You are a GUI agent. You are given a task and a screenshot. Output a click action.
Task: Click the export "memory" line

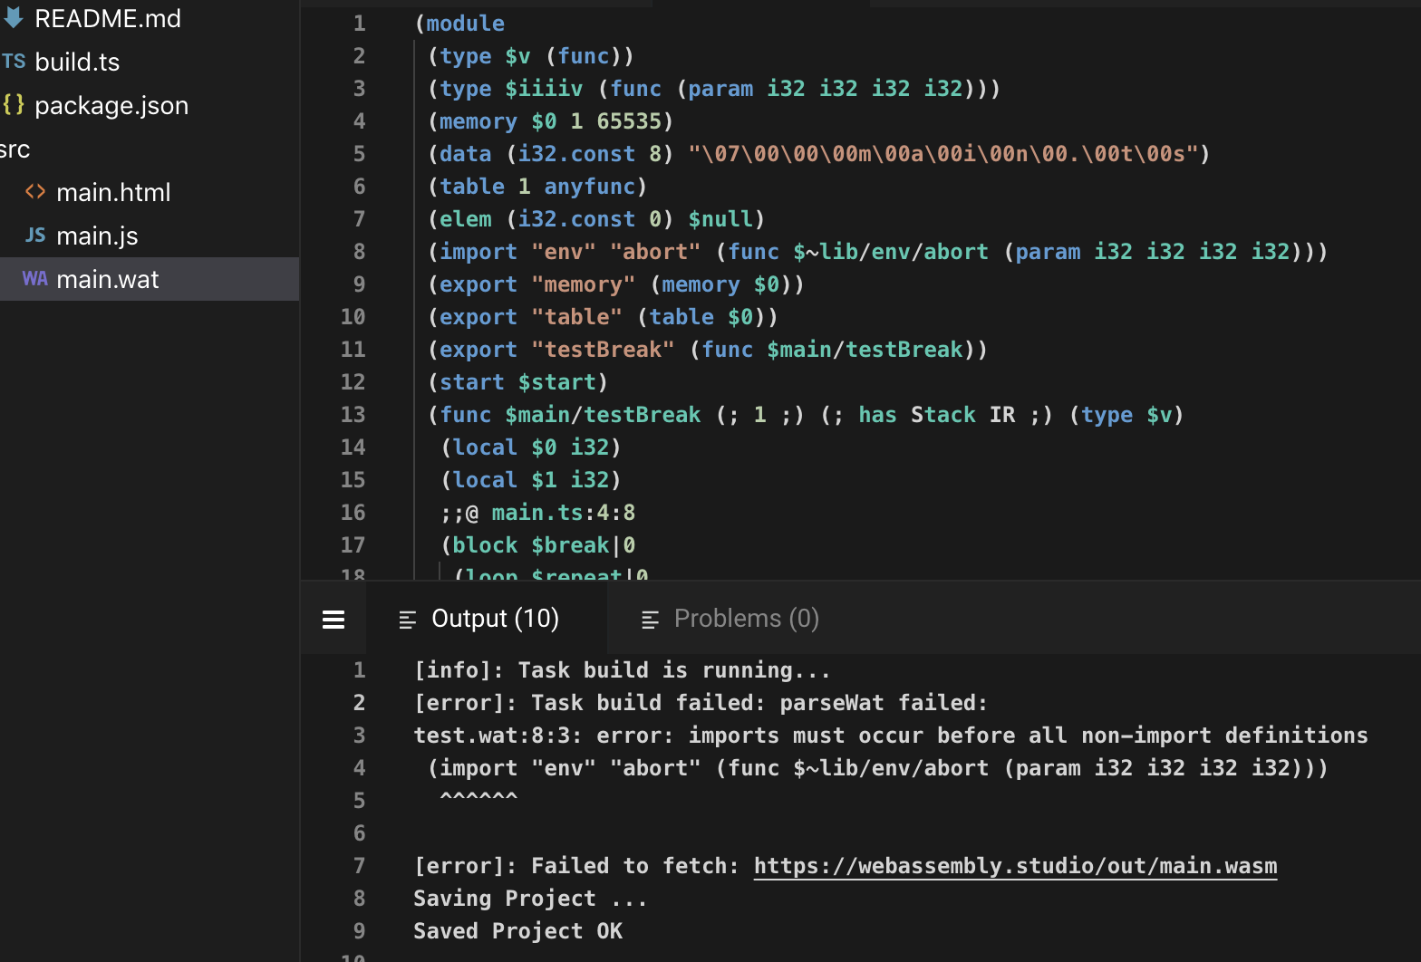(x=615, y=284)
